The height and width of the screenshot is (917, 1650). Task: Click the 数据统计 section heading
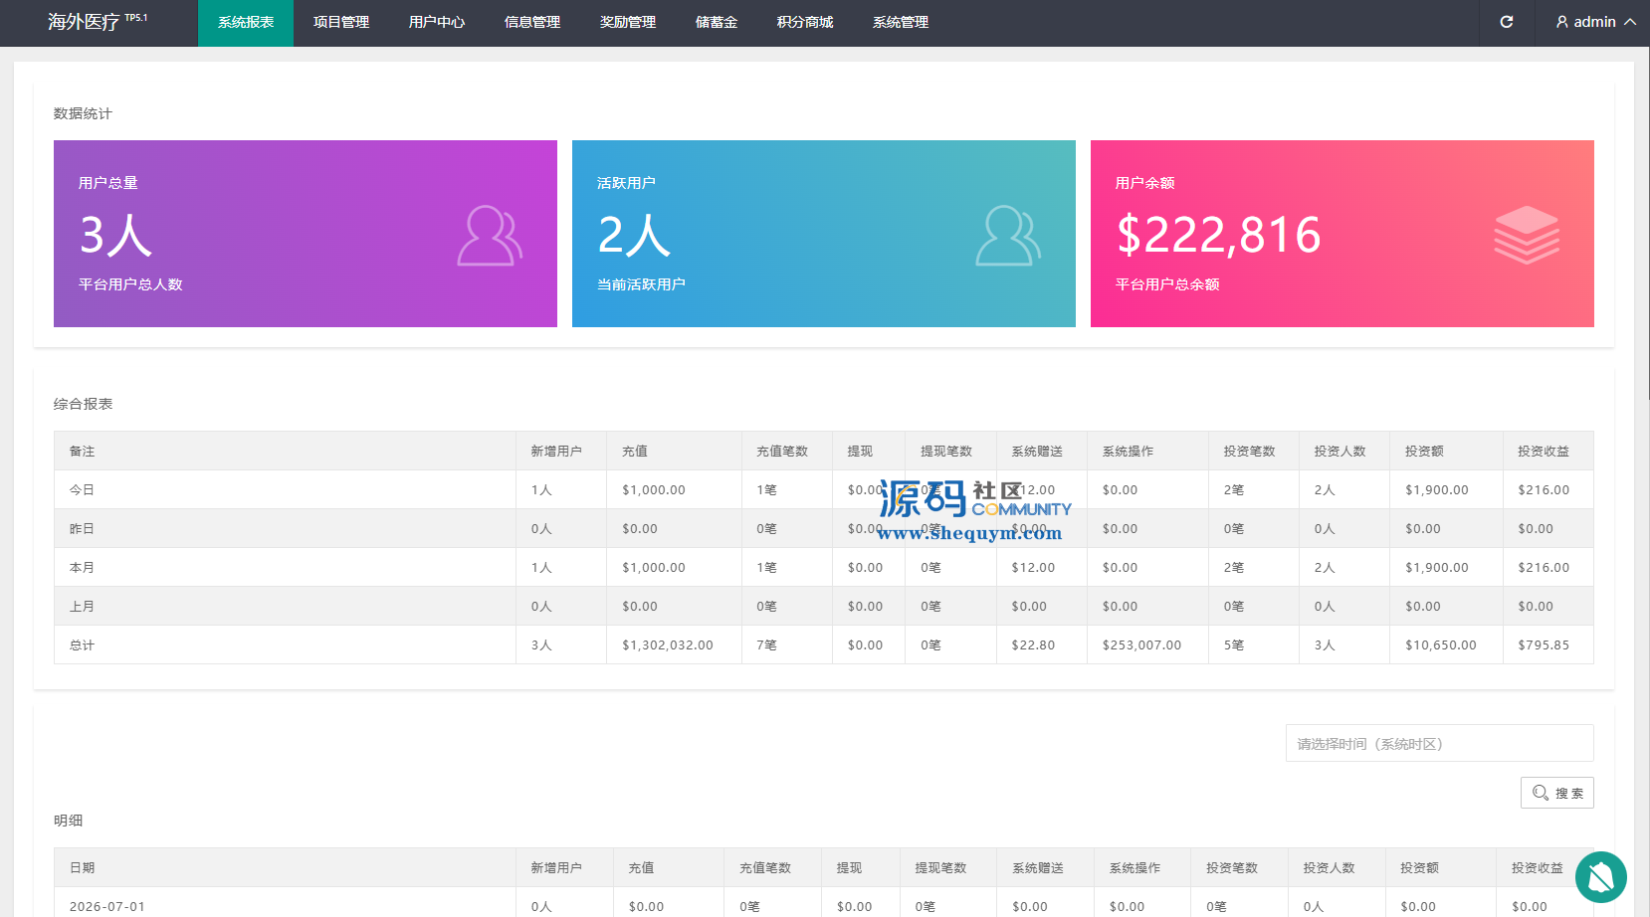coord(83,113)
